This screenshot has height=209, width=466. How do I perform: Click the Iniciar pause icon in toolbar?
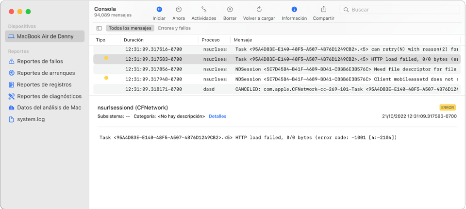coord(159,10)
